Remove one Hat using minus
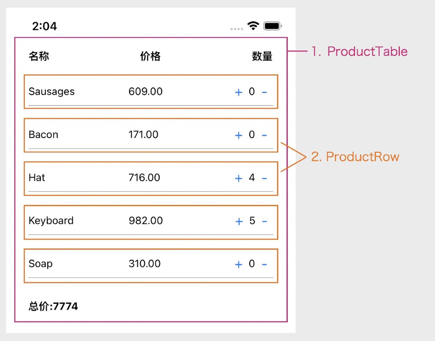Viewport: 435px width, 341px height. 264,178
